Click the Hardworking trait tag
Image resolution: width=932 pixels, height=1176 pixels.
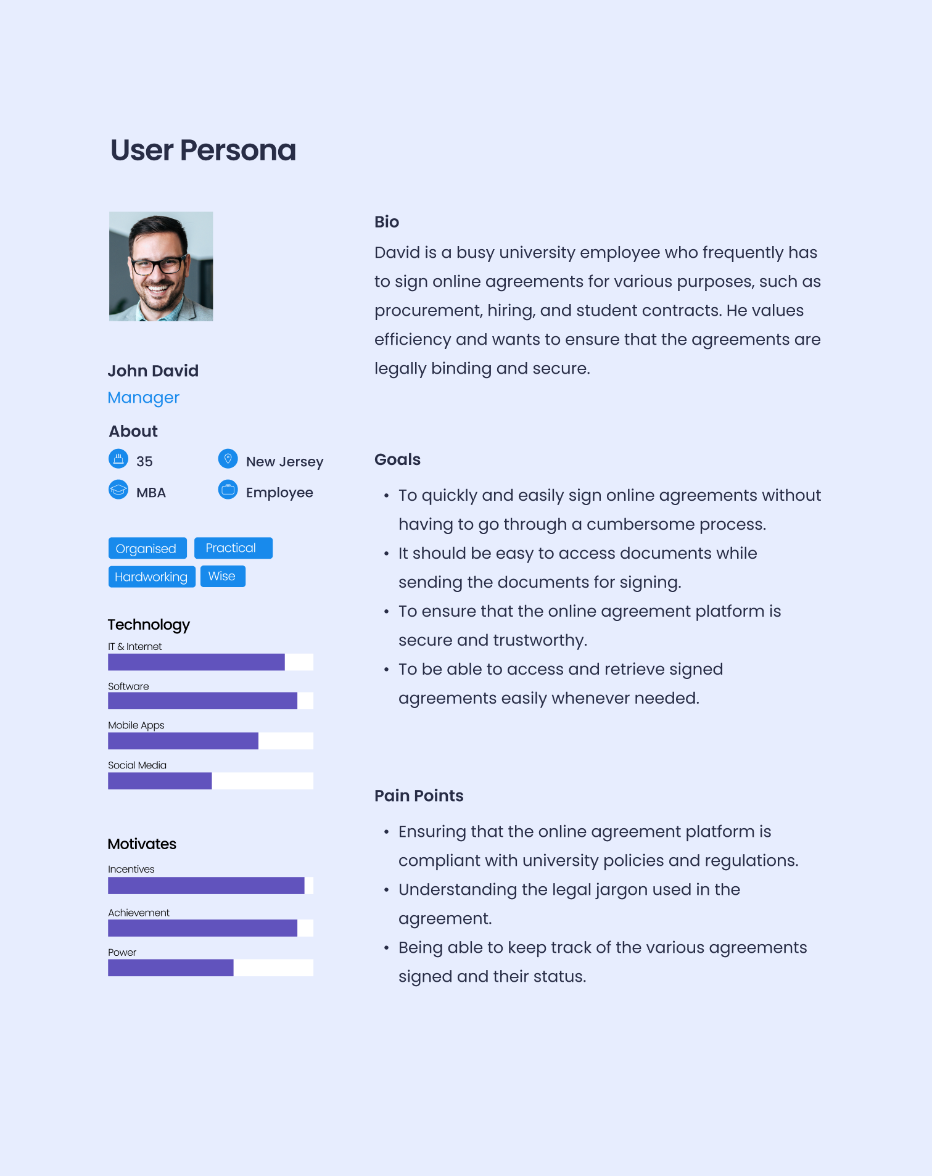pyautogui.click(x=152, y=577)
